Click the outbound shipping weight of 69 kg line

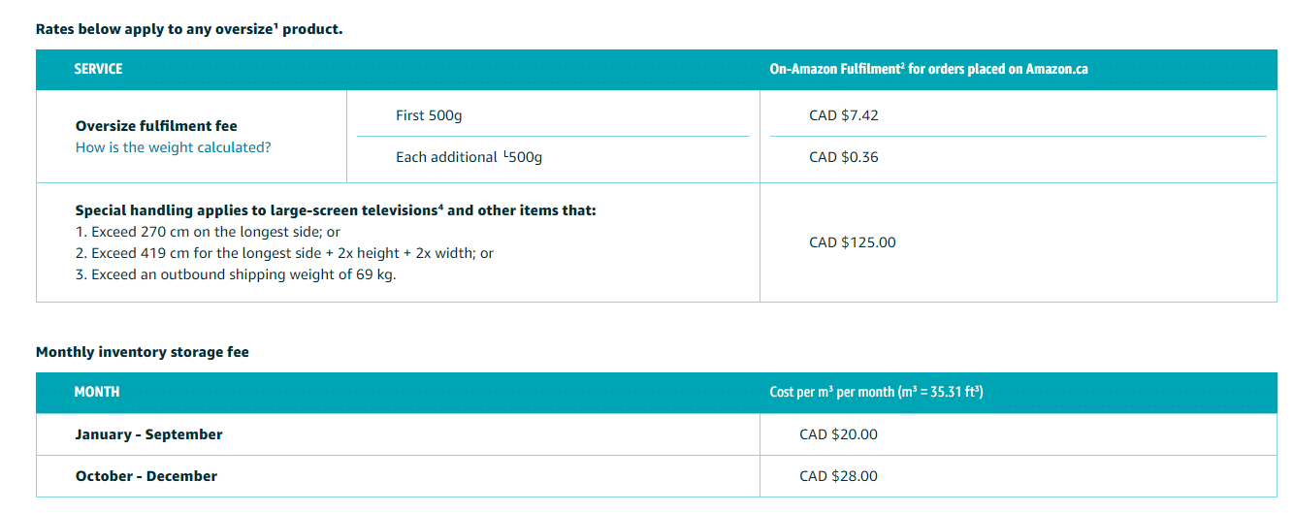(x=236, y=274)
